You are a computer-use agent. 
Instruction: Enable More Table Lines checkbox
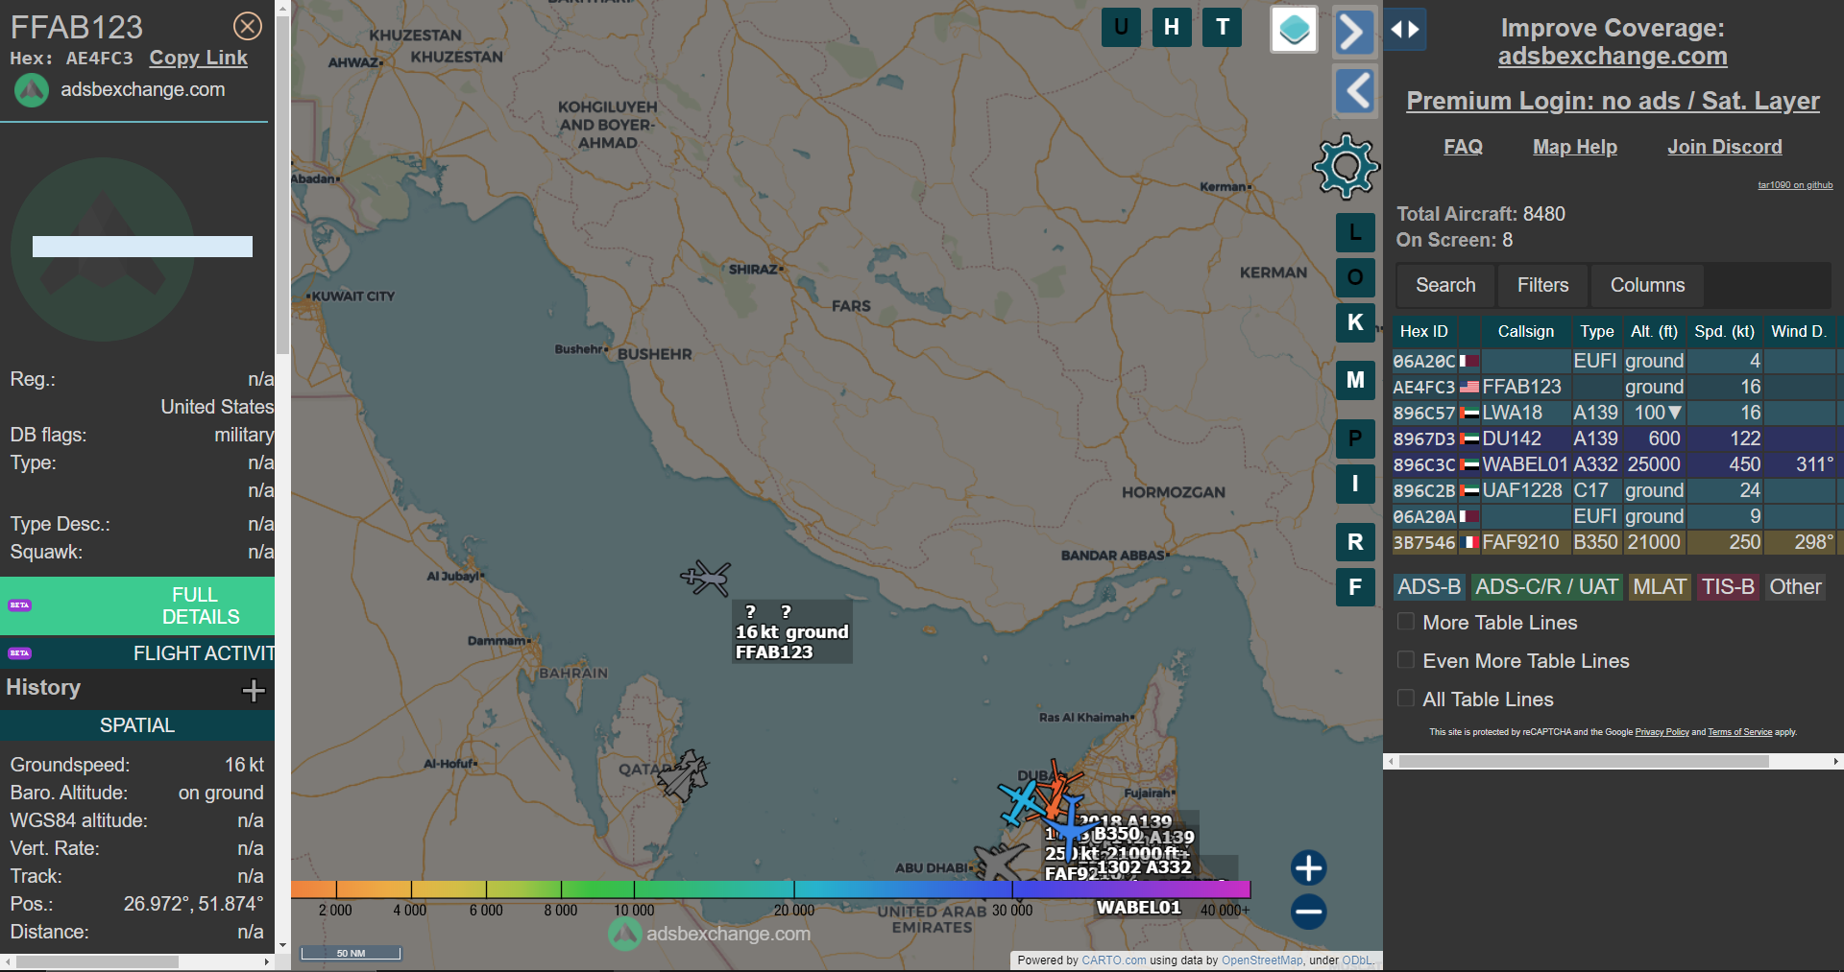1406,622
